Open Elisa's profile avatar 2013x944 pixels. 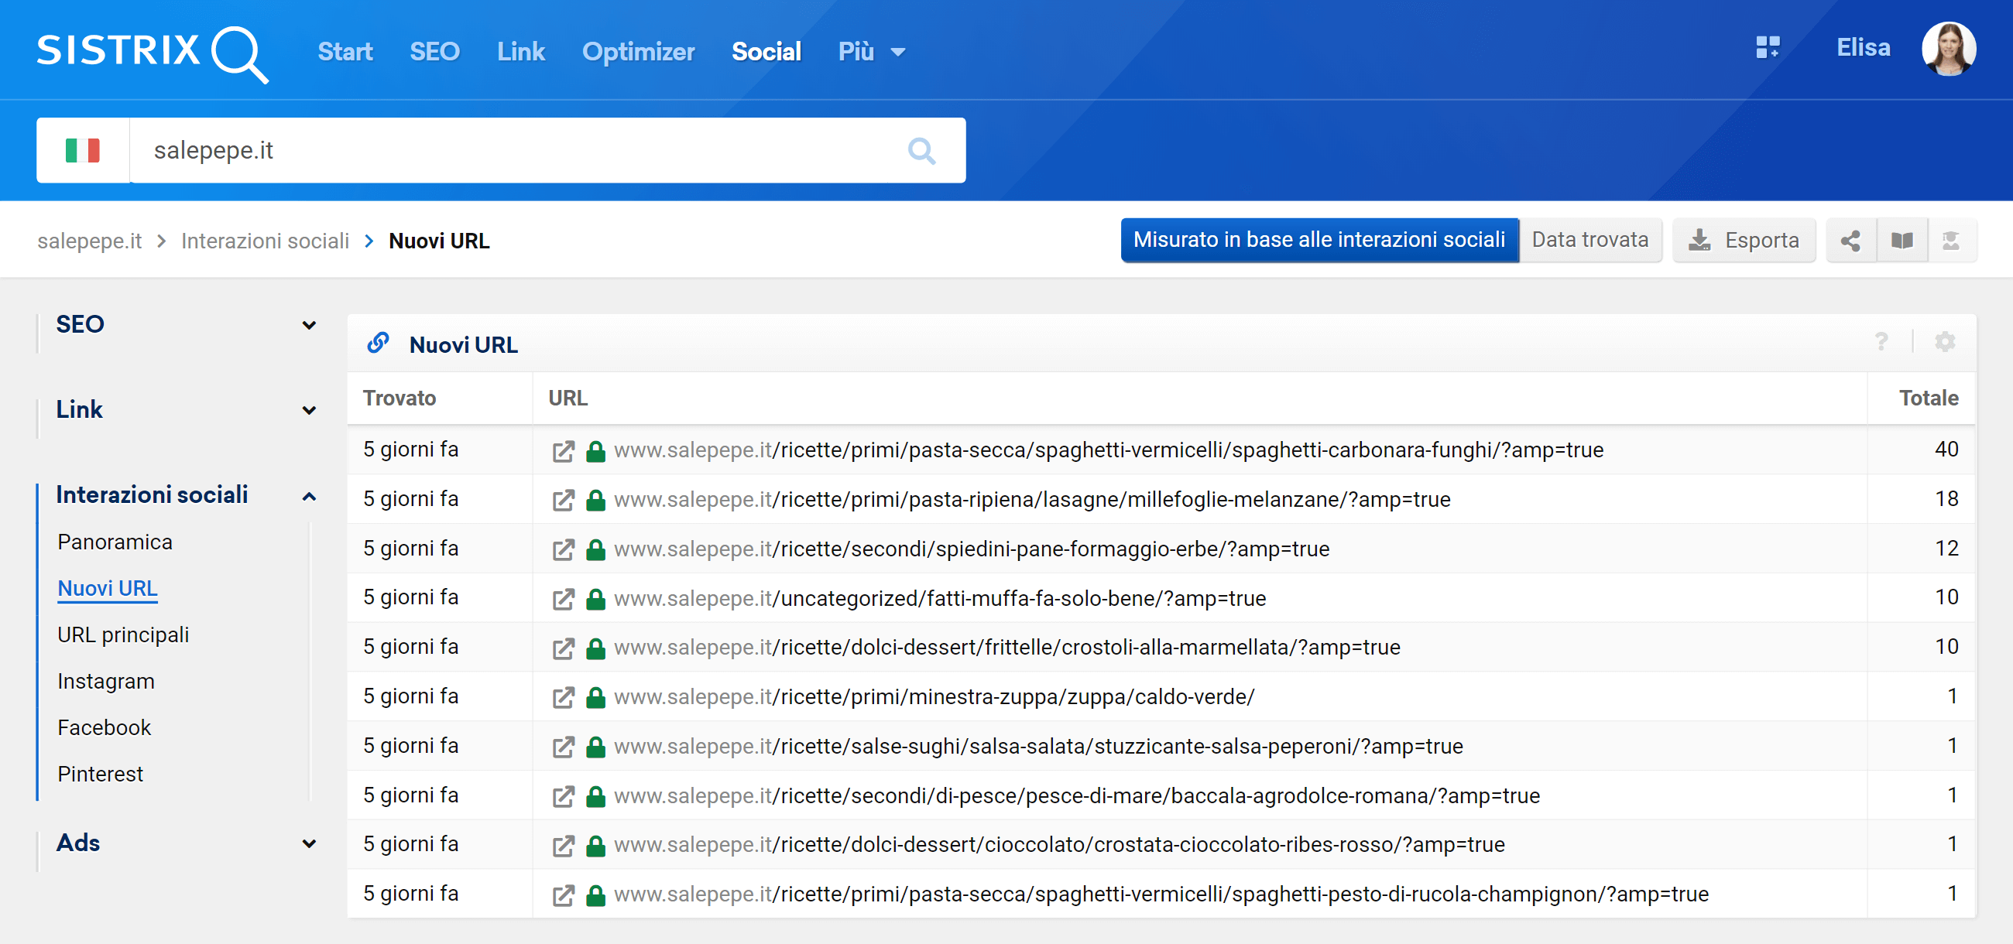(1948, 49)
